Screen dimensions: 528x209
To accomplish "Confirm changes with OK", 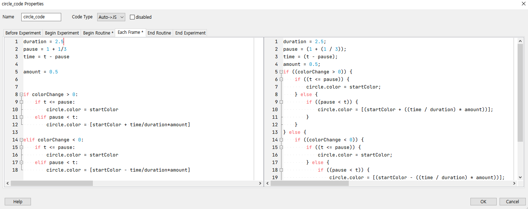I will click(x=483, y=201).
